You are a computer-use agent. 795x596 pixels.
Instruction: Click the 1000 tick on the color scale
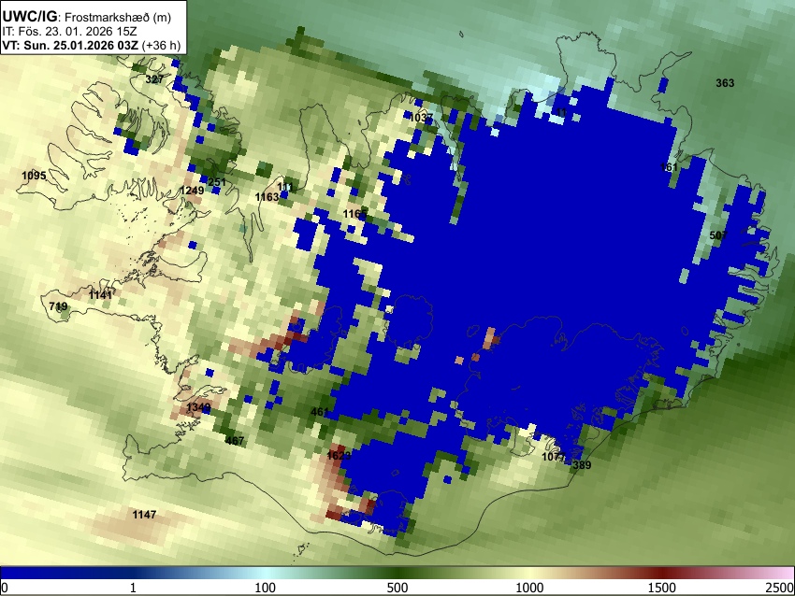(x=529, y=588)
